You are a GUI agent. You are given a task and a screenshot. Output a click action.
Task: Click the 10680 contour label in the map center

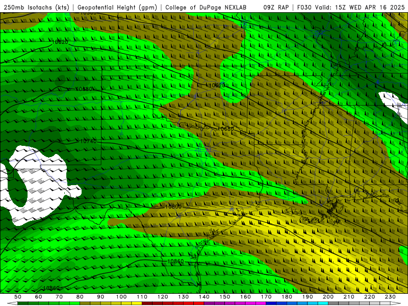tap(225, 129)
